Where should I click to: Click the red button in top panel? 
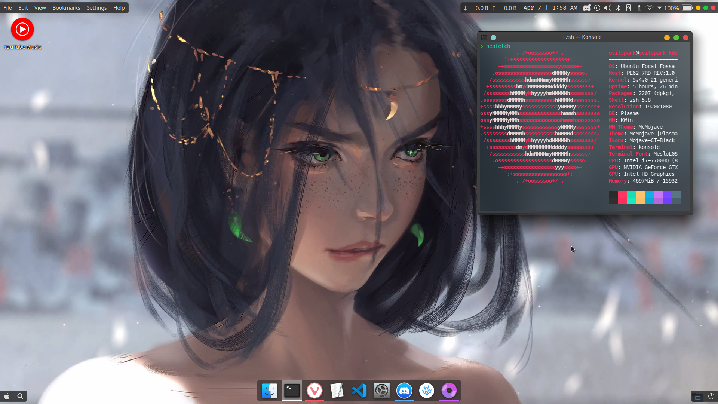[x=713, y=8]
